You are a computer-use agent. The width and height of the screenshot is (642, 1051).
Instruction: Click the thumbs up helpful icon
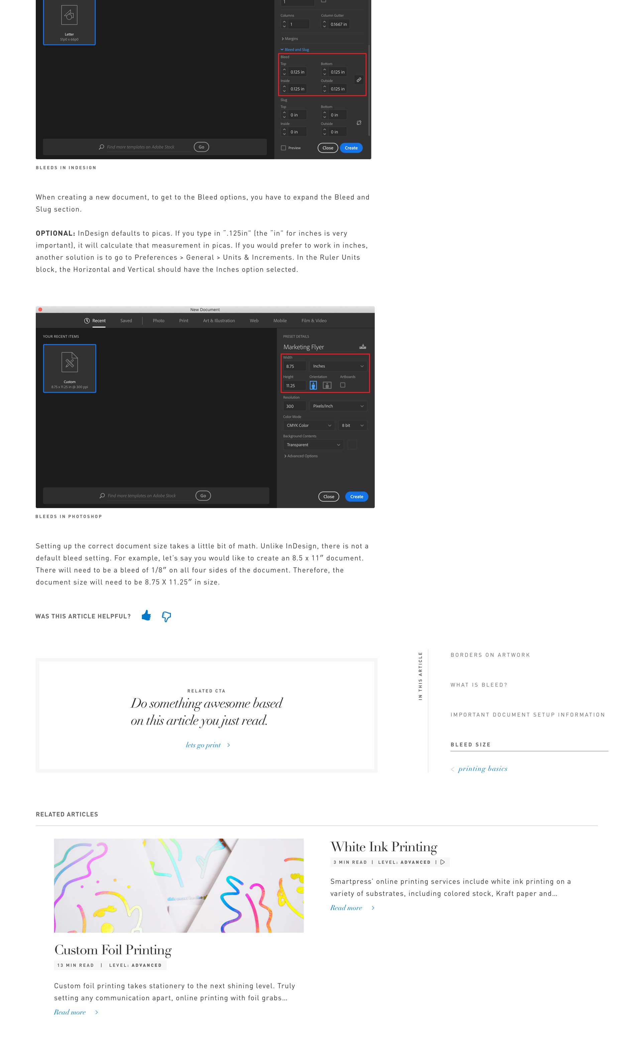click(146, 615)
